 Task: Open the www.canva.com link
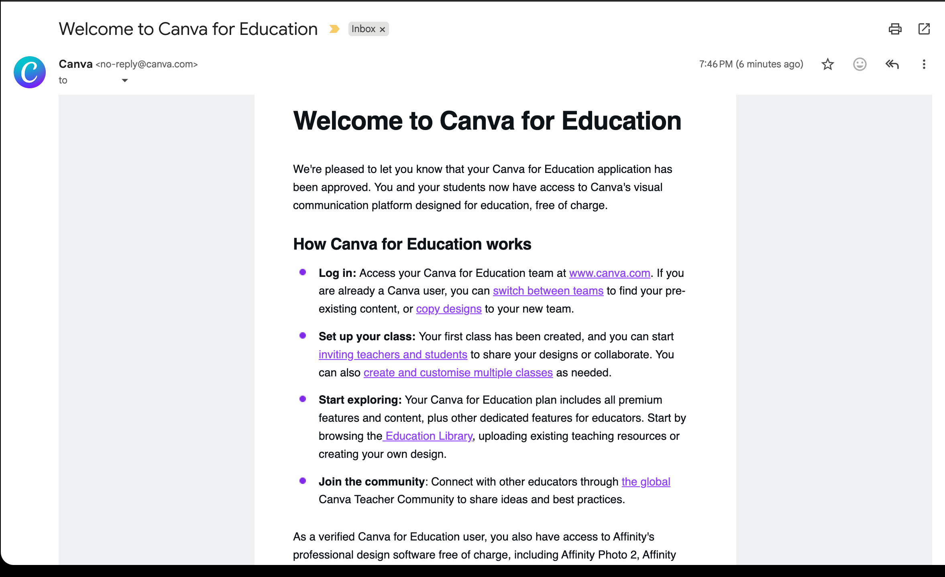pos(609,273)
